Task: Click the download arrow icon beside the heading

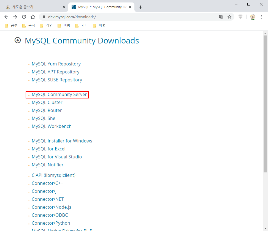Action: click(18, 40)
